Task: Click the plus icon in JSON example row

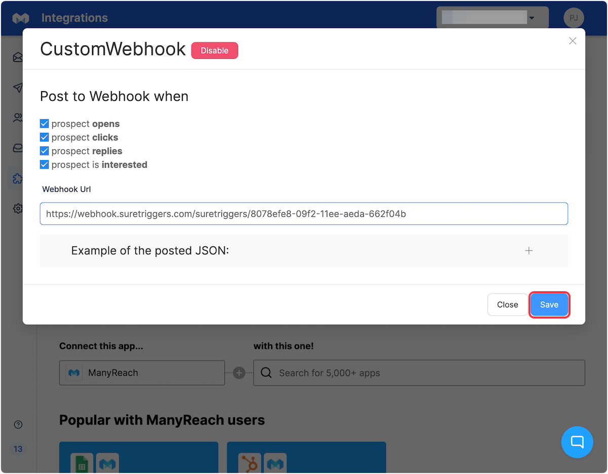Action: 529,251
